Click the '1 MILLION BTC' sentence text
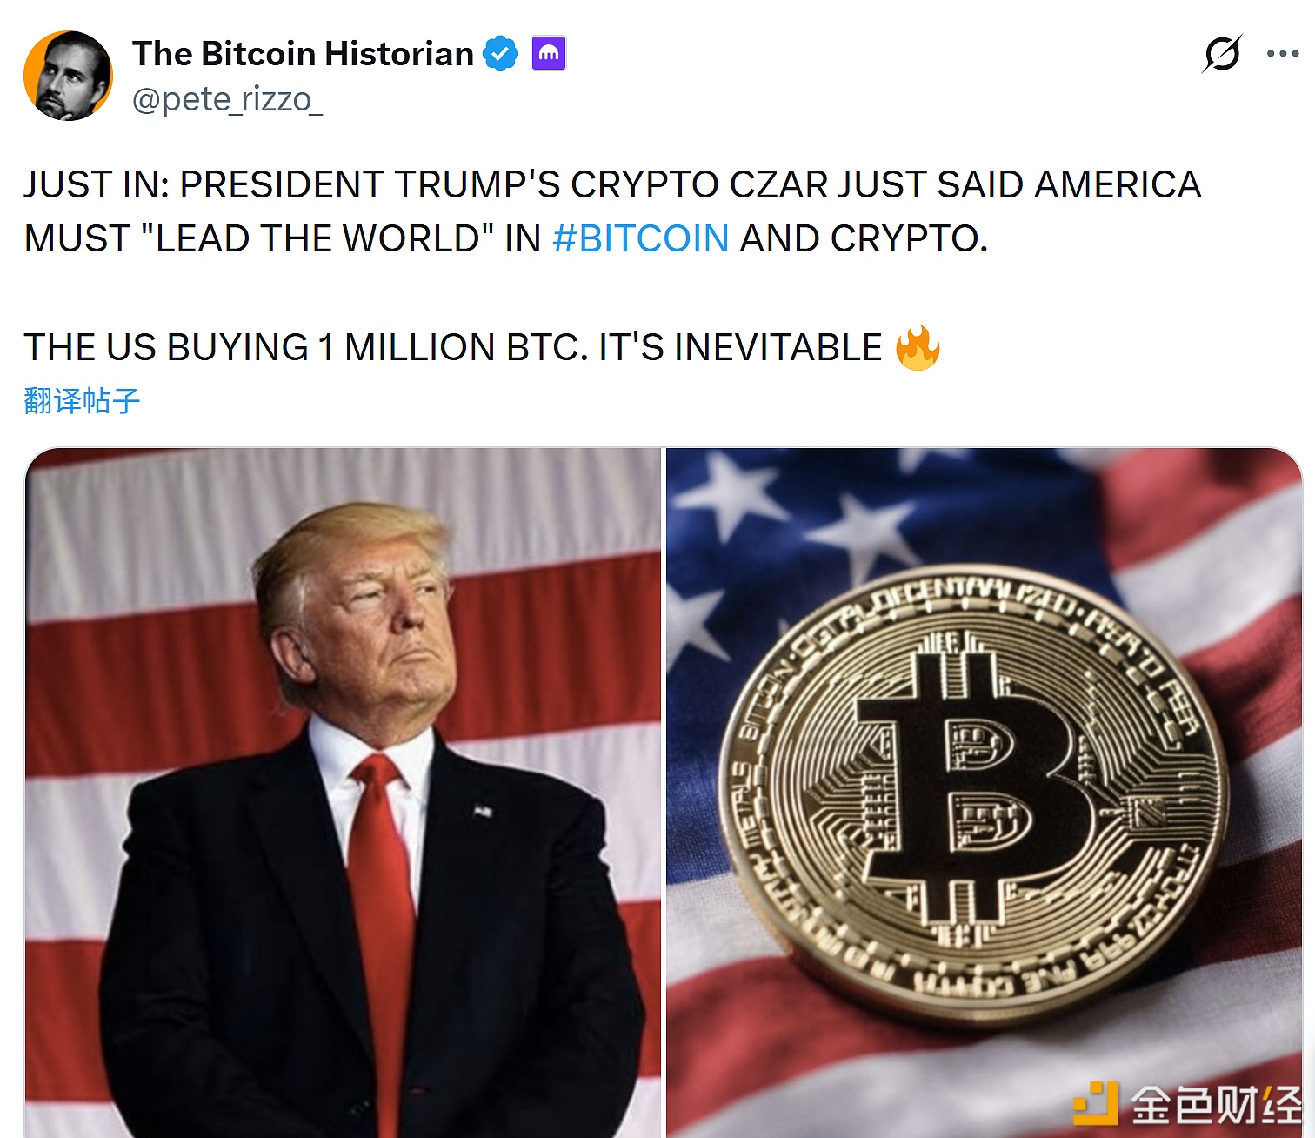This screenshot has height=1138, width=1315. (x=452, y=348)
